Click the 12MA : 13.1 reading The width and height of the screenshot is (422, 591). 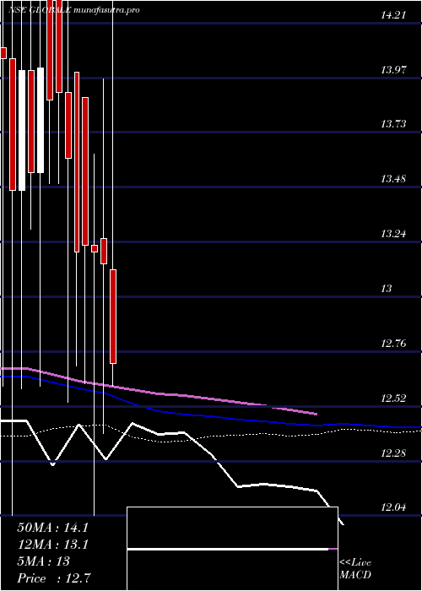click(x=52, y=545)
